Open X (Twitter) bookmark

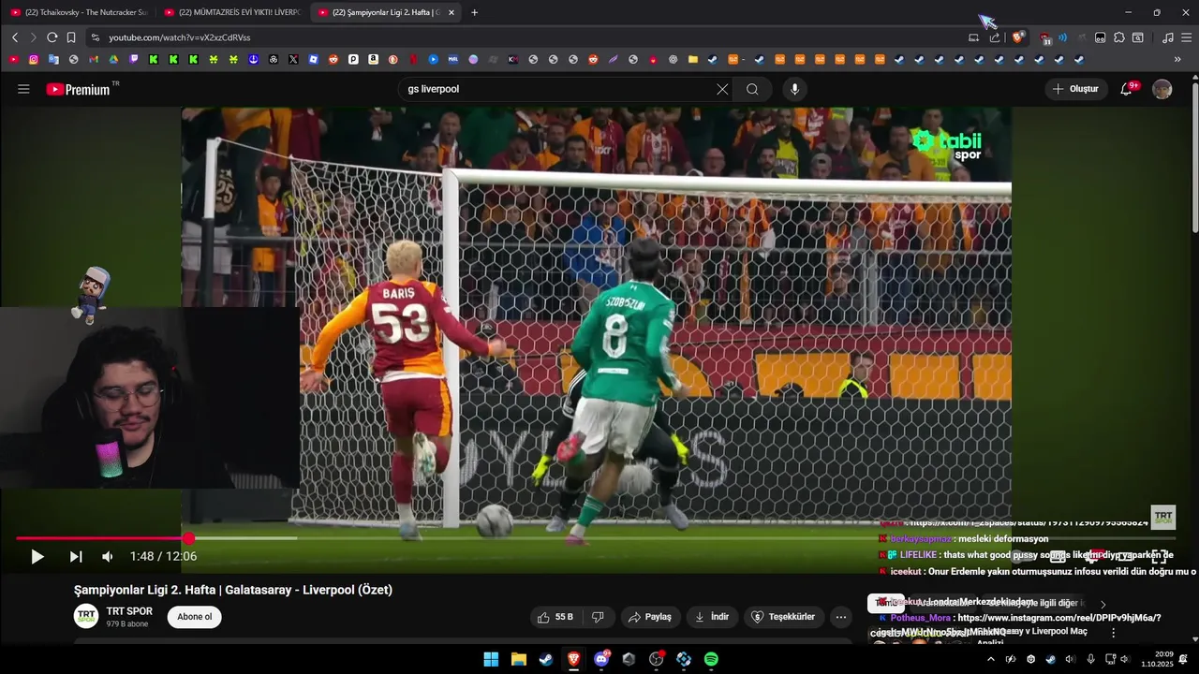click(x=293, y=59)
